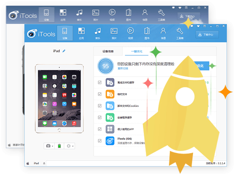Click the iPad label in status bar
Screen dimensions: 235x175
pos(36,163)
